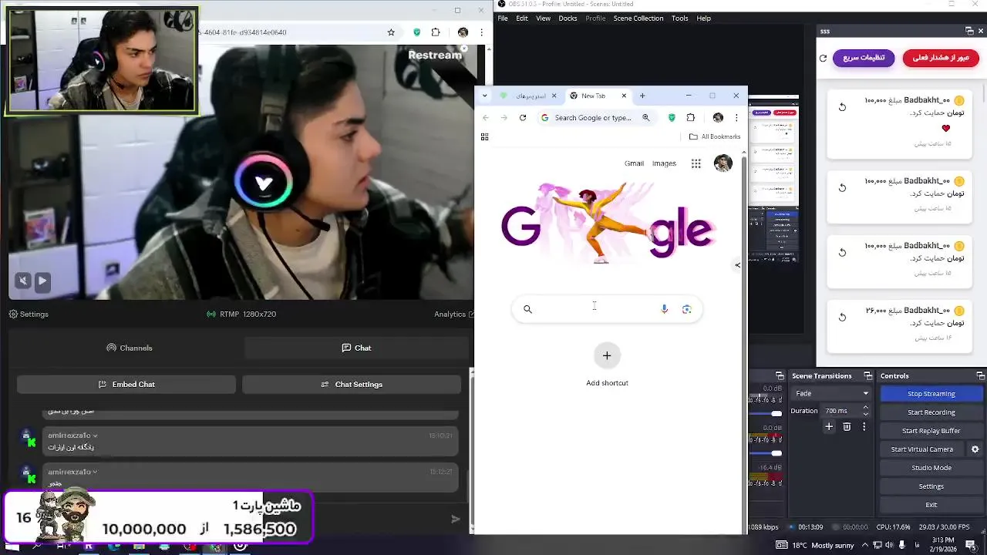Open the OBS Tools menu
The height and width of the screenshot is (555, 987).
pyautogui.click(x=680, y=18)
